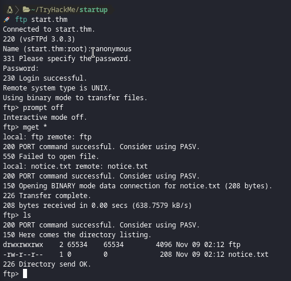Click the '(vsFTPd 3.0.3)' banner text
This screenshot has height=281, width=291.
(47, 39)
